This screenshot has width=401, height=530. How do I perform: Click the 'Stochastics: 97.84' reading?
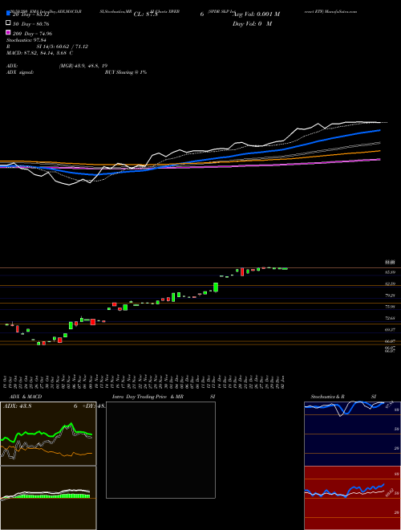tap(26, 40)
